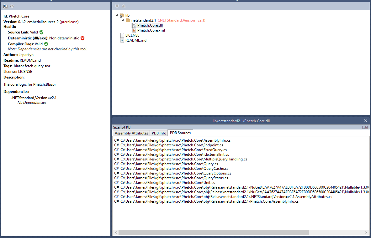Click the Non deterministic health status text

coord(64,38)
